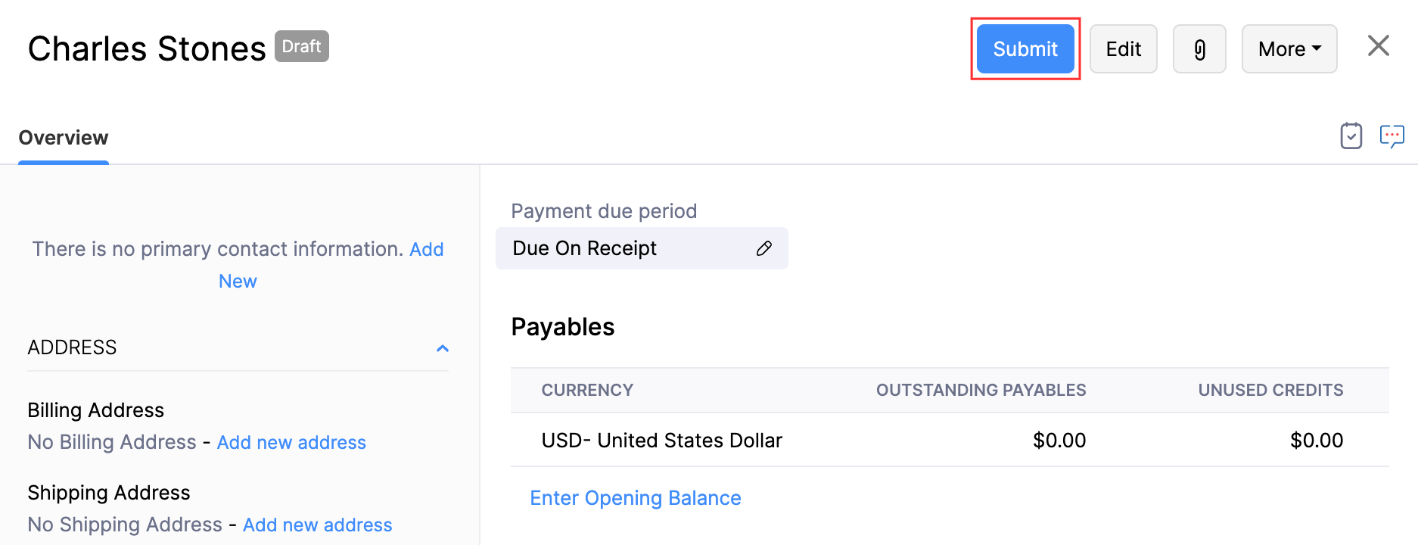Close the Charles Stones details panel

(1378, 46)
